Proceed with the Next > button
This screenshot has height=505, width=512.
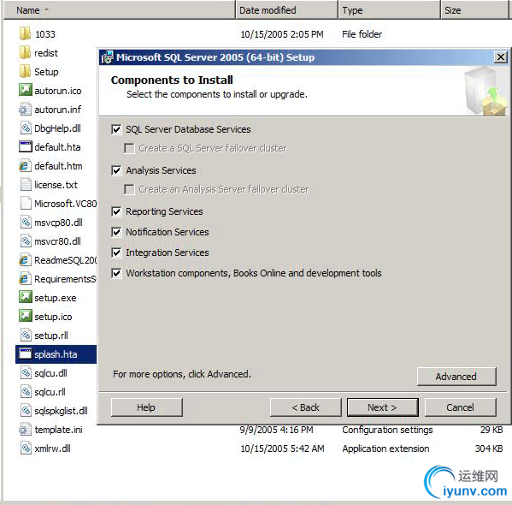(382, 407)
